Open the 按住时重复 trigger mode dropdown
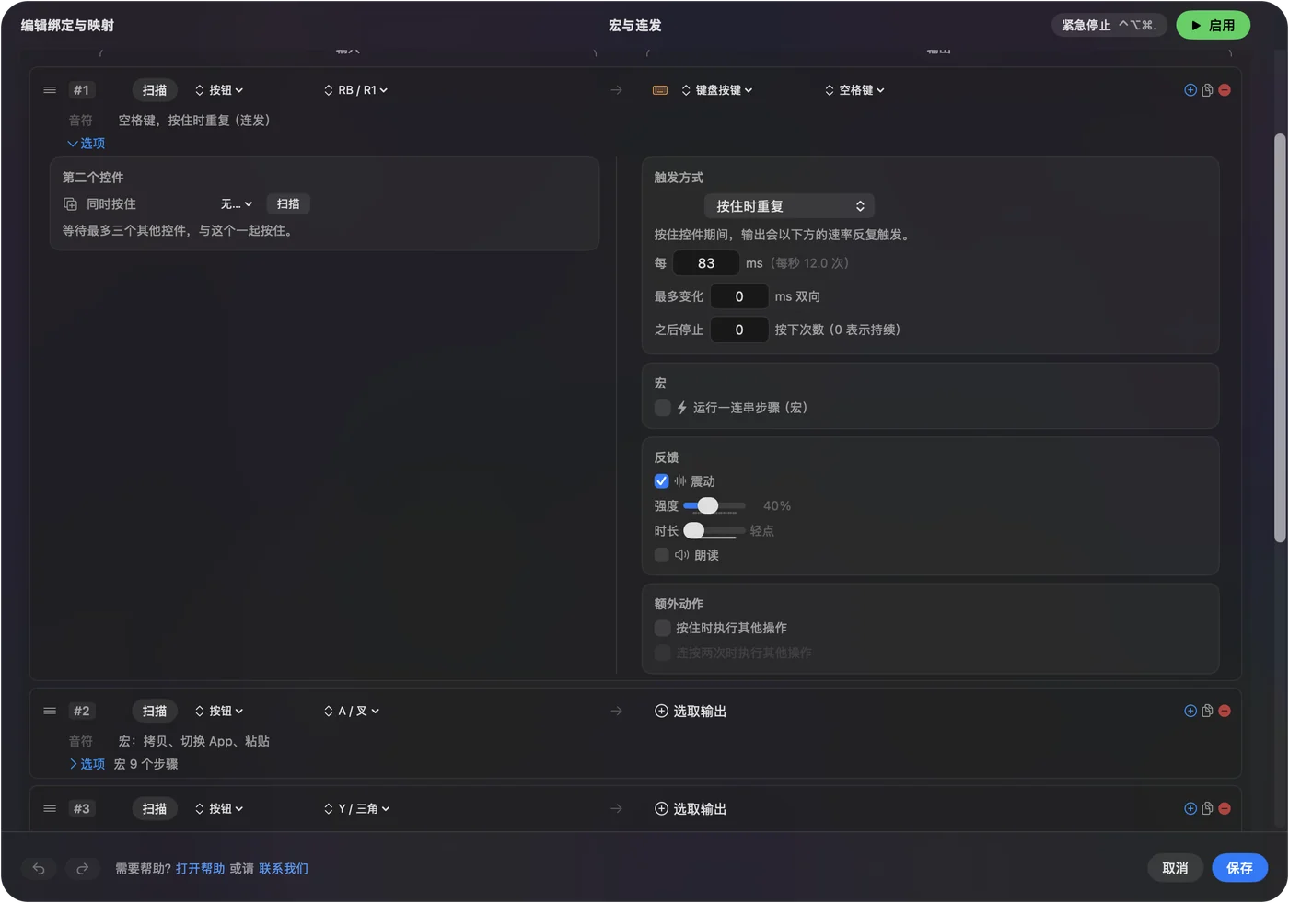1289x903 pixels. pos(790,206)
